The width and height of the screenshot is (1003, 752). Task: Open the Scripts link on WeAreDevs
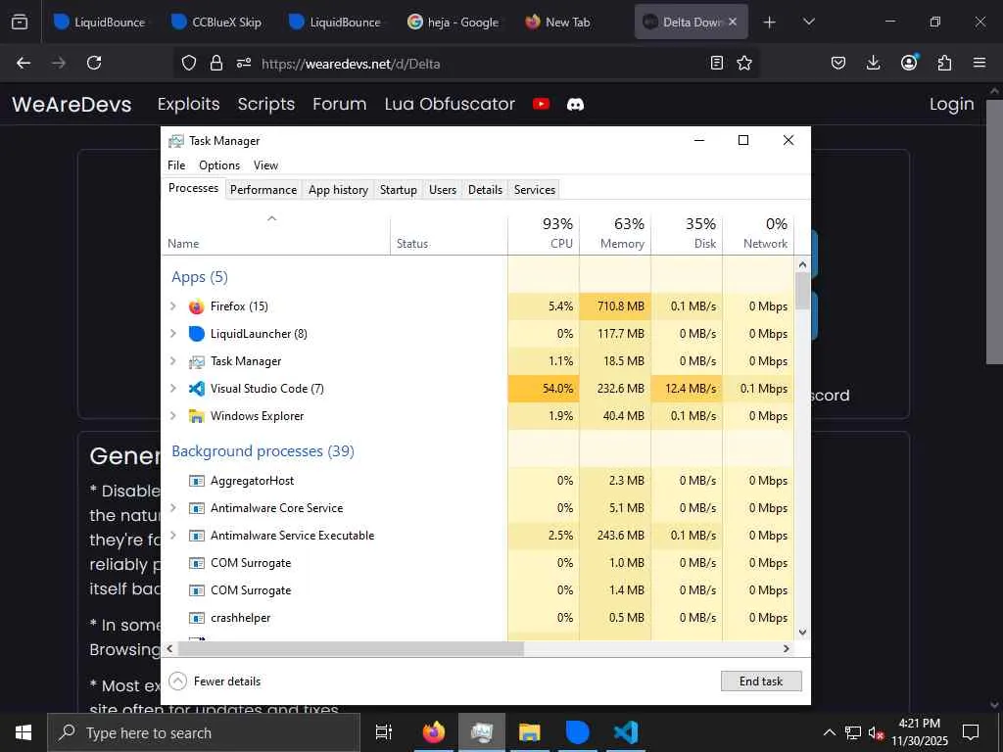(x=266, y=104)
